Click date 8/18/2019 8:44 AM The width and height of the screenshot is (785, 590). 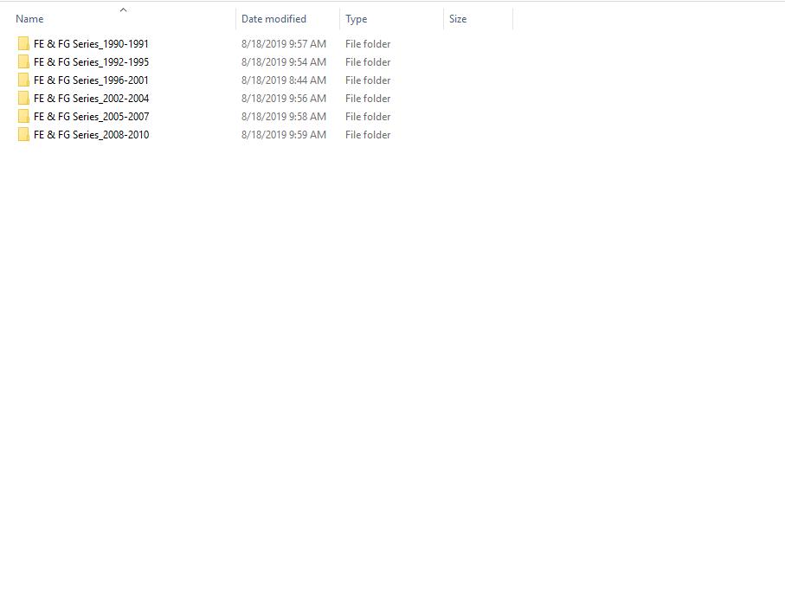(x=284, y=80)
